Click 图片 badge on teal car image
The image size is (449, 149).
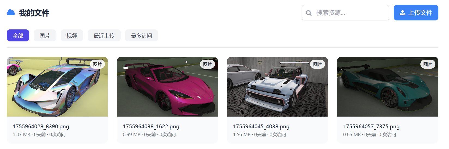click(x=428, y=64)
